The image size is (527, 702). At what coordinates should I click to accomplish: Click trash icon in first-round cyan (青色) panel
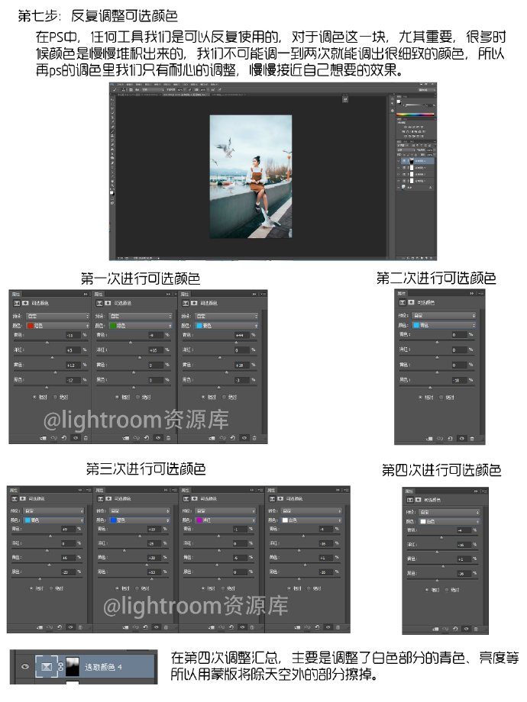pyautogui.click(x=254, y=438)
